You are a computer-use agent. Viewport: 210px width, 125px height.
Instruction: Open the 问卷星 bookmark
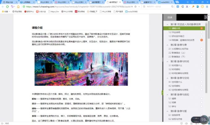click(x=92, y=12)
